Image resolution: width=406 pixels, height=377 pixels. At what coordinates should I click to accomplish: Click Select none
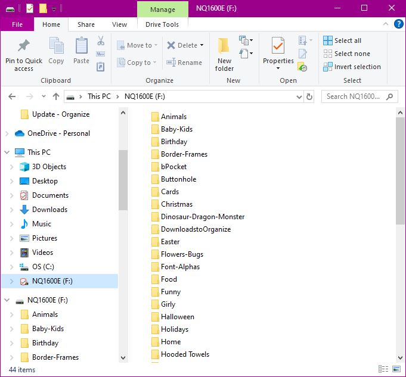347,54
